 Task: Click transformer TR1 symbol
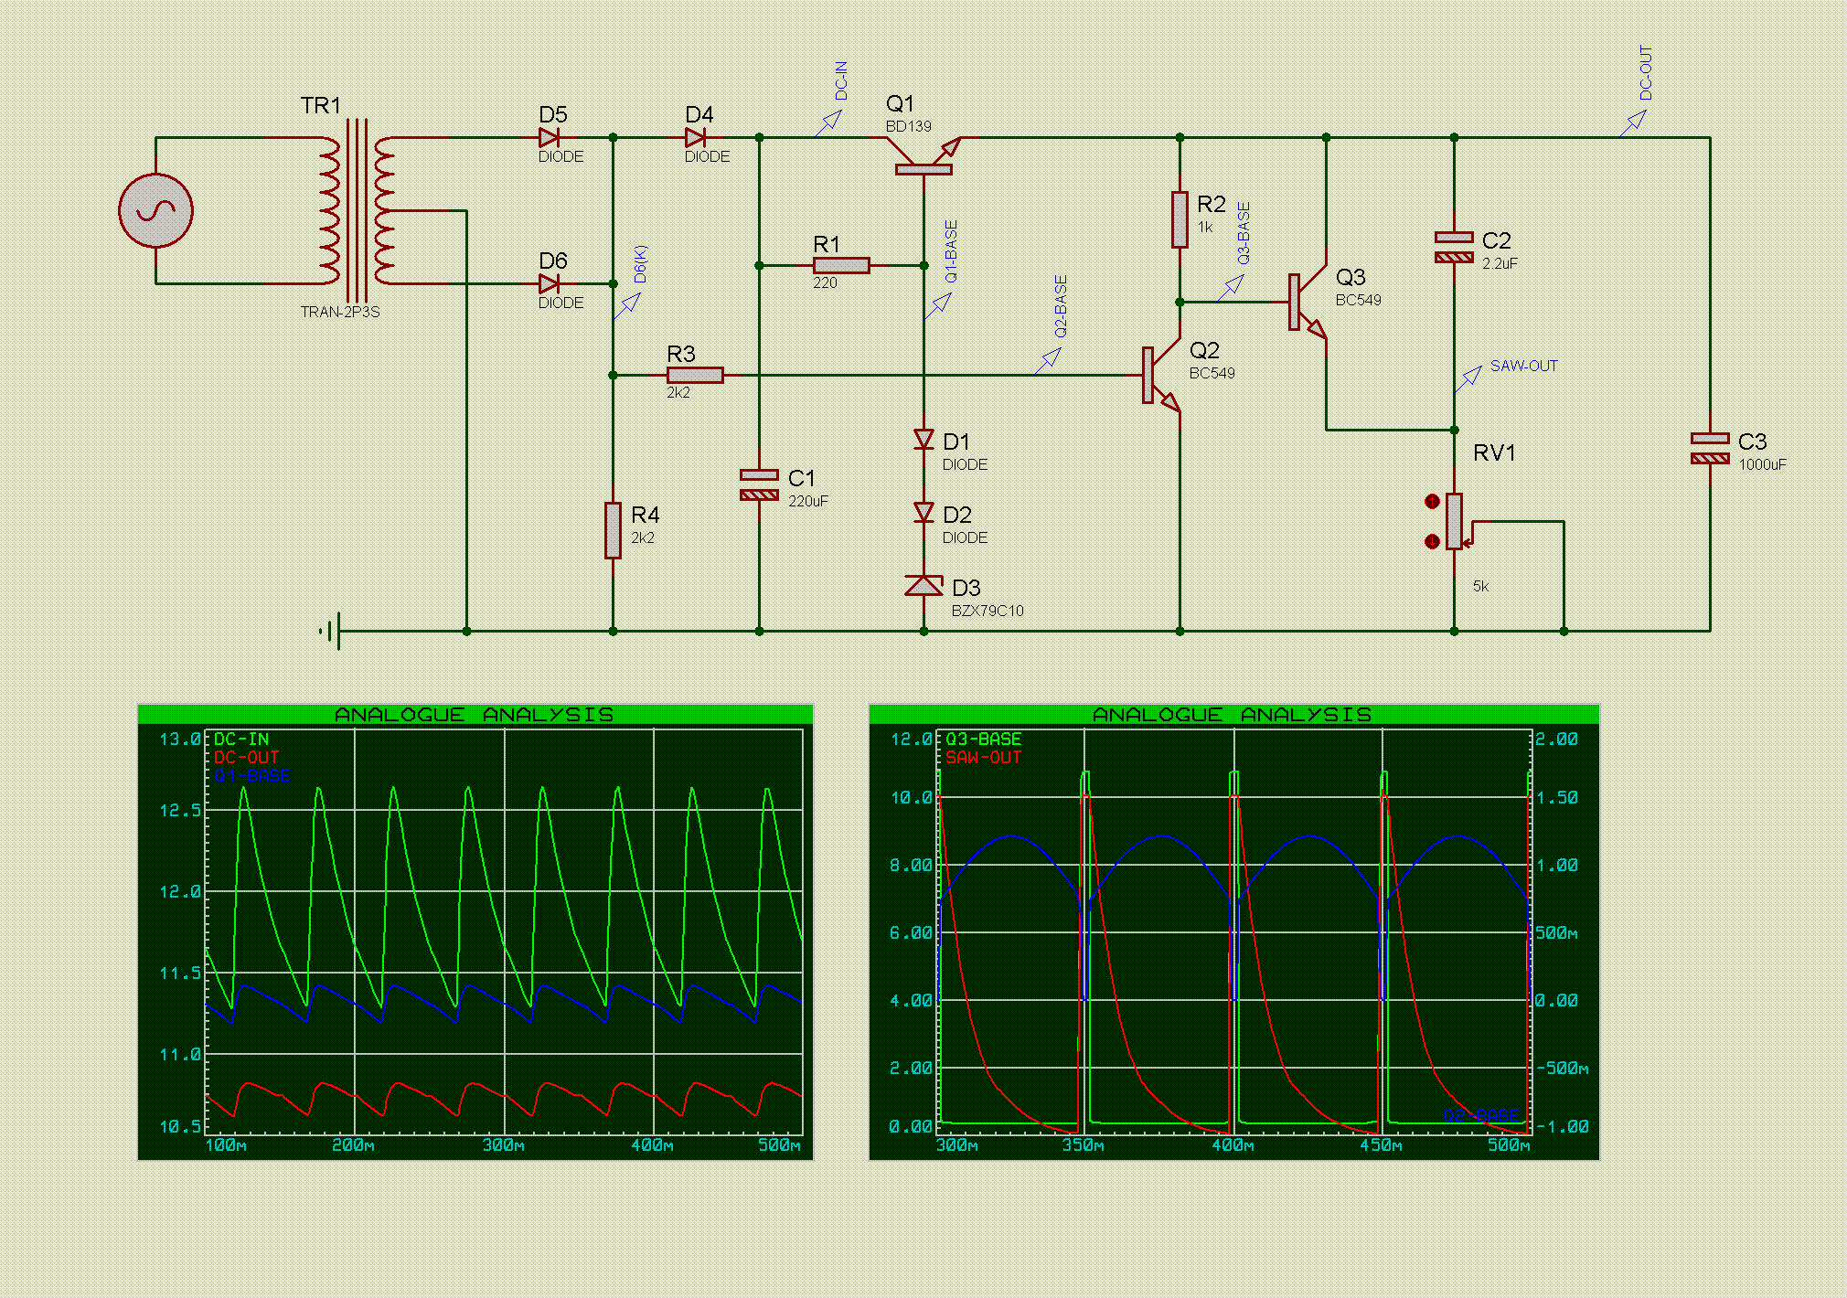coord(358,210)
